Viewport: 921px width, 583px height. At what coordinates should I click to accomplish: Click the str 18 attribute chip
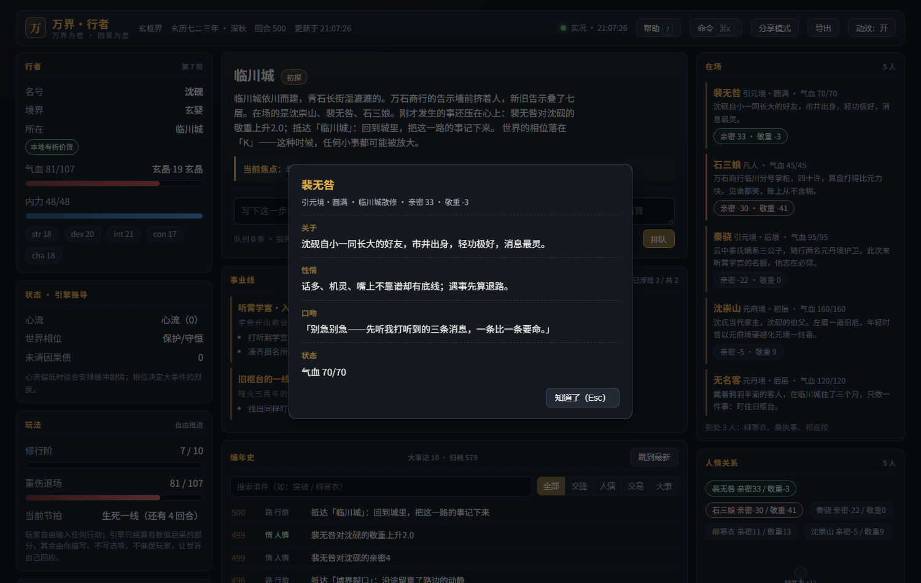coord(42,234)
